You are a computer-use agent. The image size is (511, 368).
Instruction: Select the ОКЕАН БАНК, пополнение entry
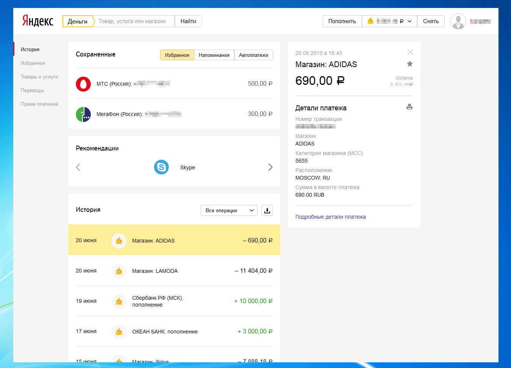[x=174, y=331]
